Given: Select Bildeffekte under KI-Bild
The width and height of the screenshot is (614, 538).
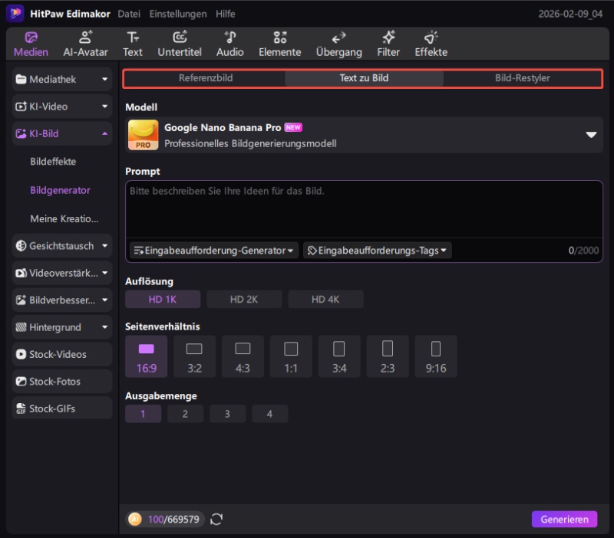Looking at the screenshot, I should 53,162.
